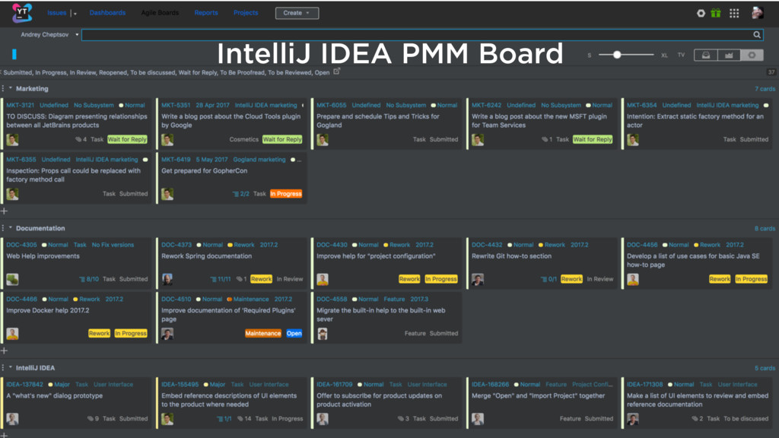This screenshot has height=438, width=779.
Task: Click '5 cards' count in IntelliJ IDEA
Action: pyautogui.click(x=765, y=368)
